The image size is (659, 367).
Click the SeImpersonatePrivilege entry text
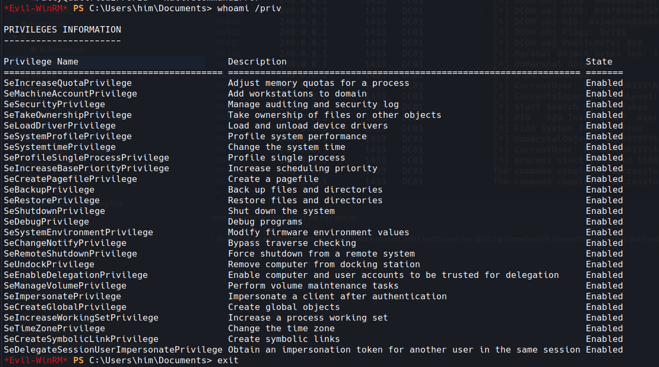pos(62,296)
